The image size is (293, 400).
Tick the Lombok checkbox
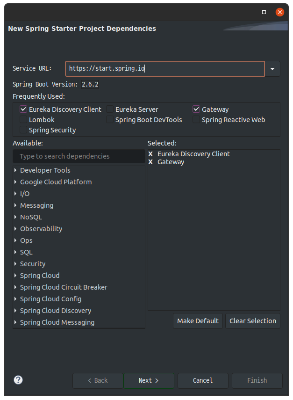pyautogui.click(x=23, y=120)
